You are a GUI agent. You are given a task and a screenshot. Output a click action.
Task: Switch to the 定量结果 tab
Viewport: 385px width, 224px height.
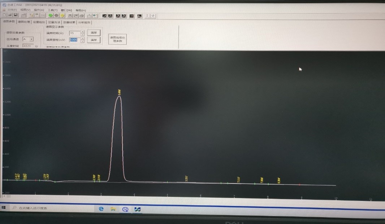tap(69, 22)
